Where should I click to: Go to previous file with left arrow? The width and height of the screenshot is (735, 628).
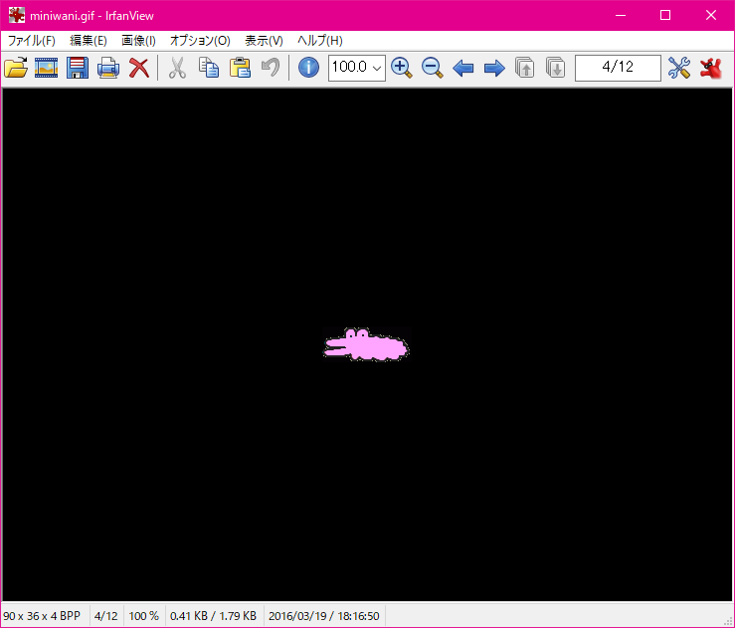click(x=463, y=68)
